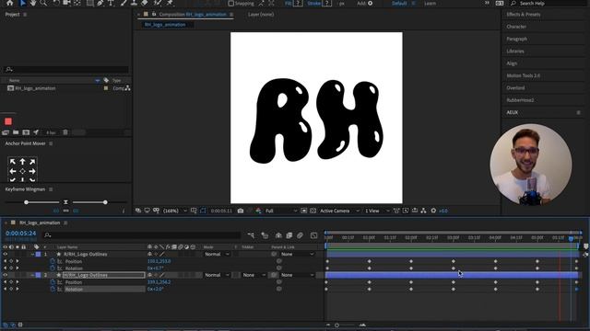Switch to Composition RH_logo_animation tab
Viewport: 590px width, 331px height.
(x=193, y=15)
